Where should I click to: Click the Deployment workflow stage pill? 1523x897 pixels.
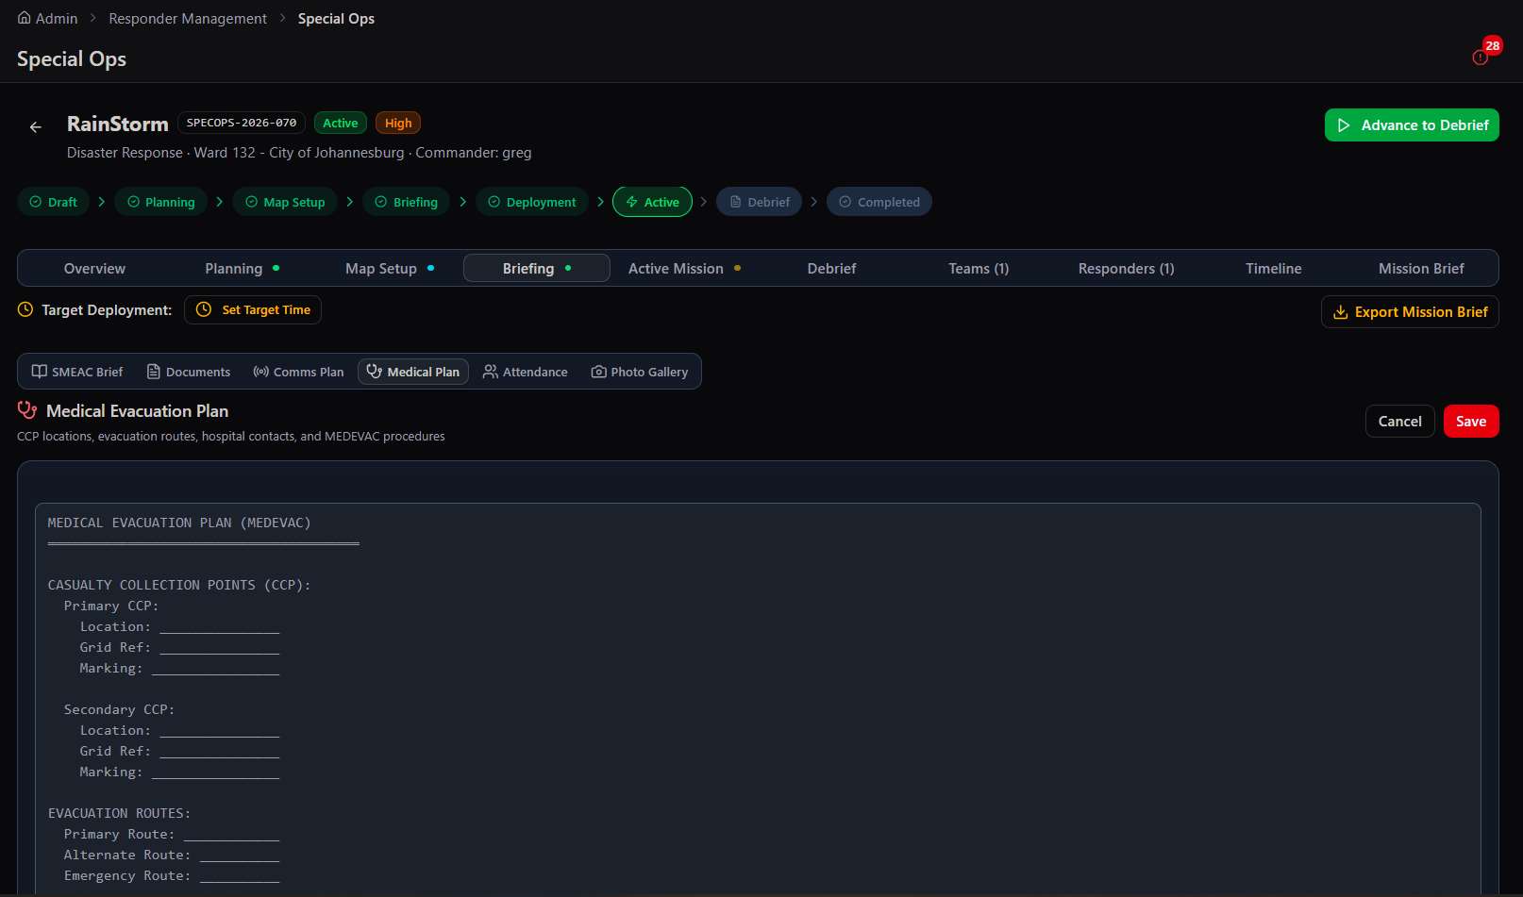[532, 202]
